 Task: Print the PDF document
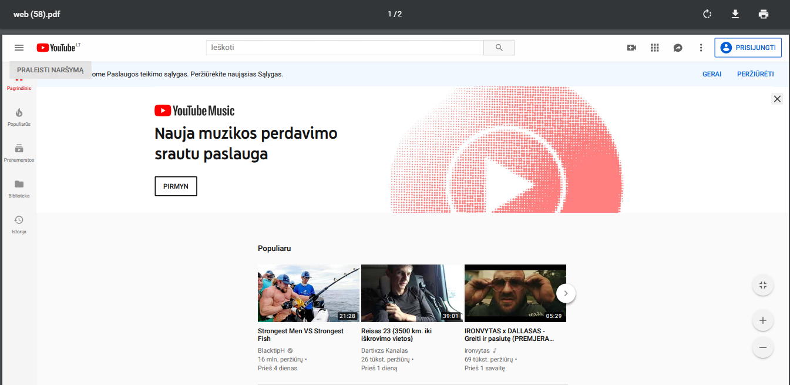click(x=764, y=14)
